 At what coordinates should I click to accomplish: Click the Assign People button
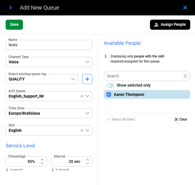pos(170,25)
